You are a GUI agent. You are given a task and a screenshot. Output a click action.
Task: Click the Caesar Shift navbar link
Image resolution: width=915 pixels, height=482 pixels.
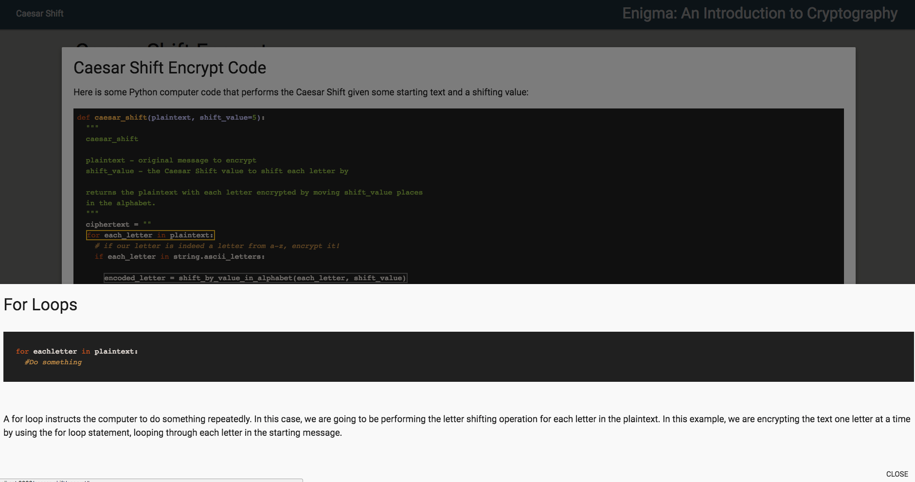pos(40,14)
